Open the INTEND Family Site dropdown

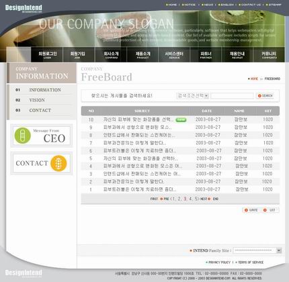coord(257,250)
